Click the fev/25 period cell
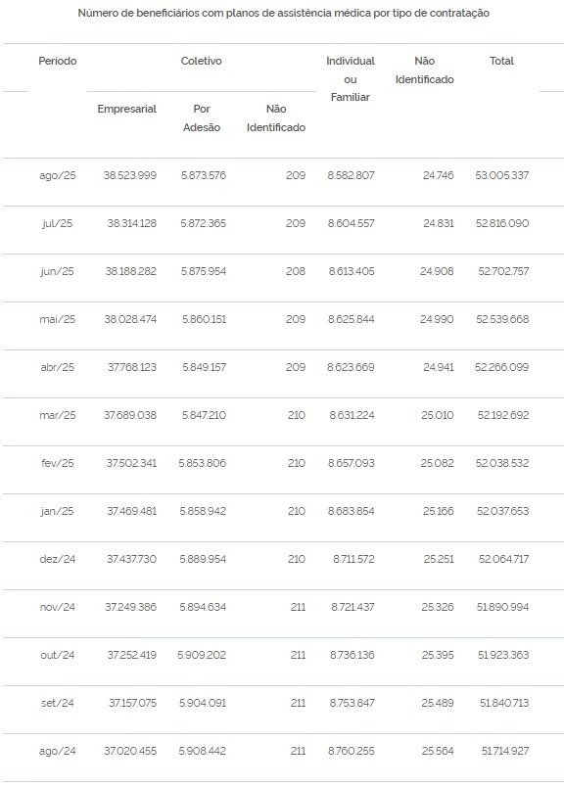 [57, 463]
